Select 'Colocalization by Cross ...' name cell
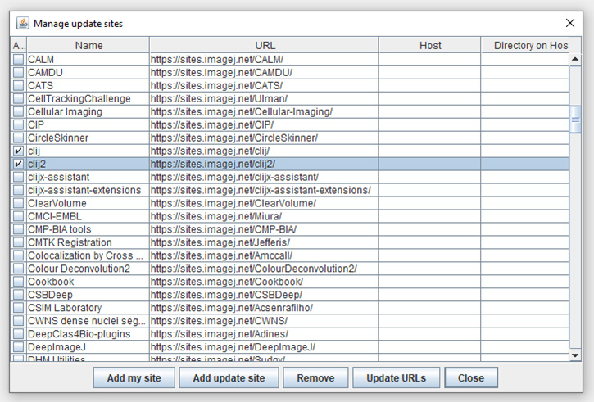594x402 pixels. (x=88, y=255)
